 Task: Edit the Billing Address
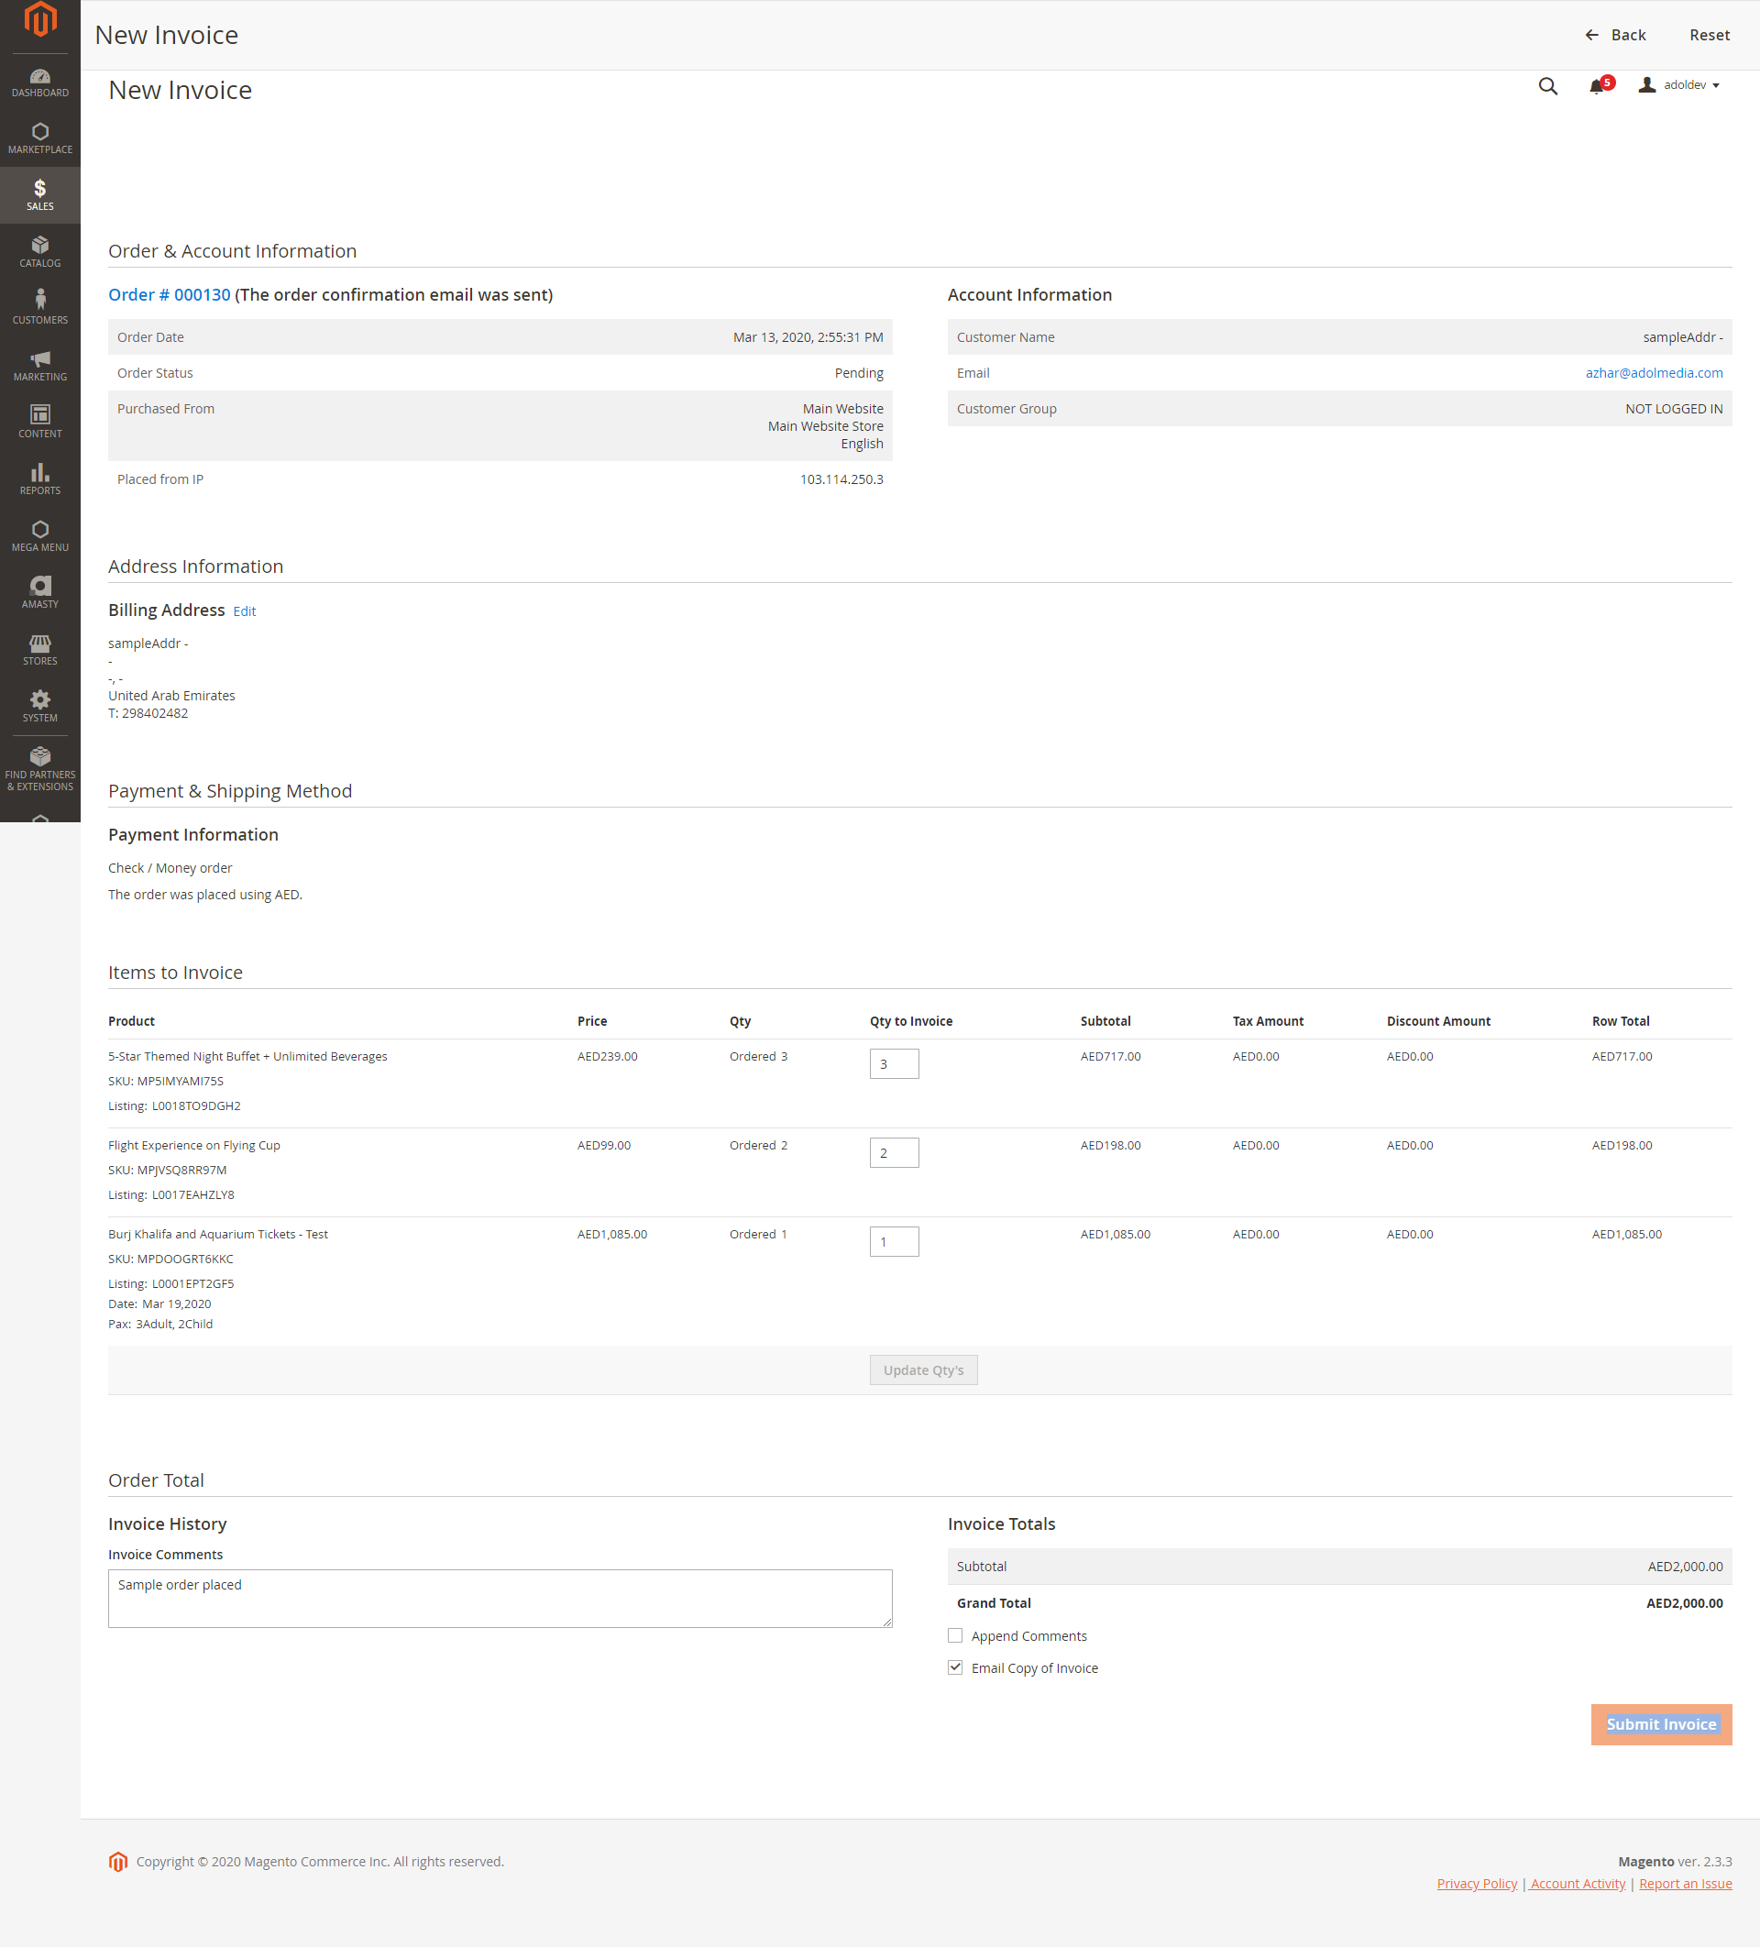click(x=245, y=611)
